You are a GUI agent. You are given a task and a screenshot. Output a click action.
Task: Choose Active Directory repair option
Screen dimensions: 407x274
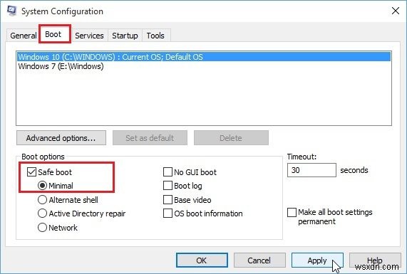tap(42, 214)
